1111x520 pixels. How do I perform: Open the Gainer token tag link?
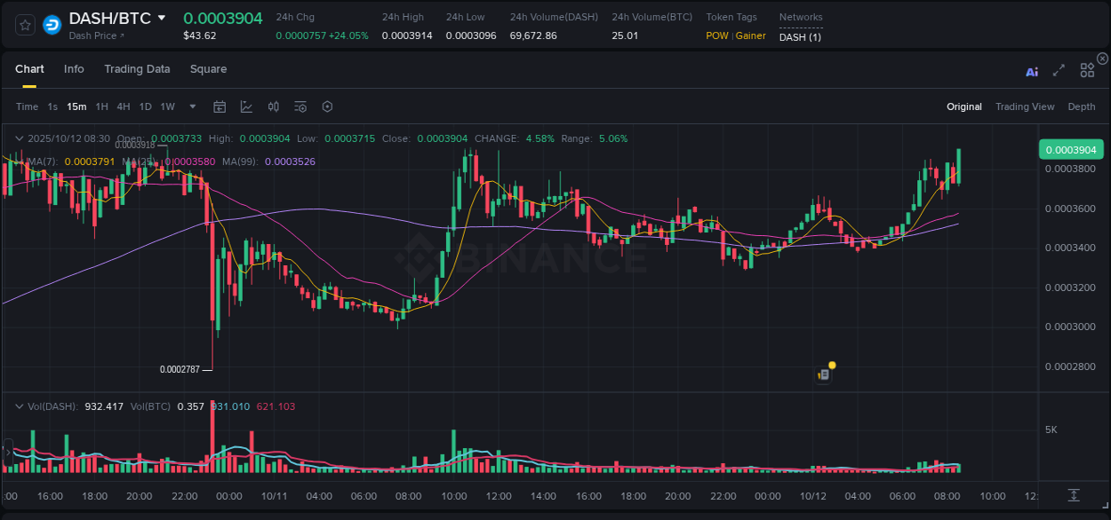point(753,35)
